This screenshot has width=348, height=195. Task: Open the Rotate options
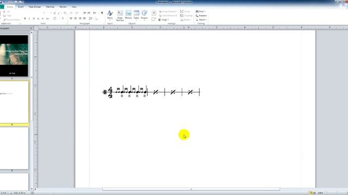point(185,20)
